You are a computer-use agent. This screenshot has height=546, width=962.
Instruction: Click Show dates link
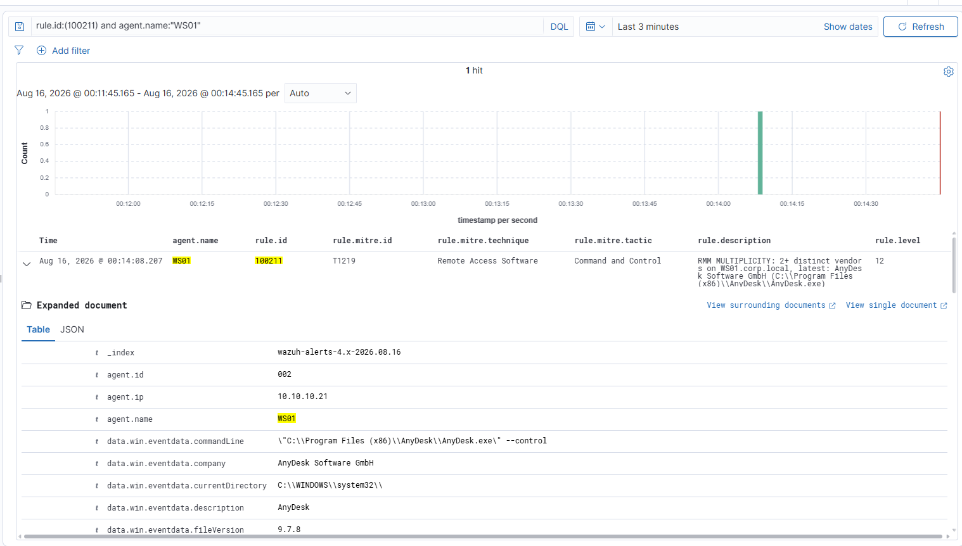point(848,27)
